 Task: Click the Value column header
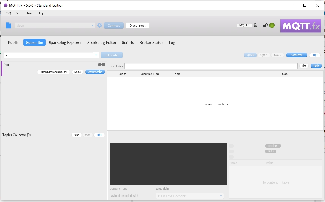[269, 163]
